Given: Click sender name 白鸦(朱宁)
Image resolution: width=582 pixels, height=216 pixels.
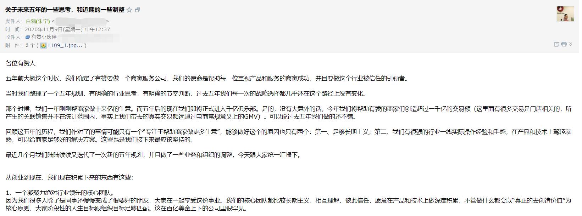Looking at the screenshot, I should click(38, 21).
